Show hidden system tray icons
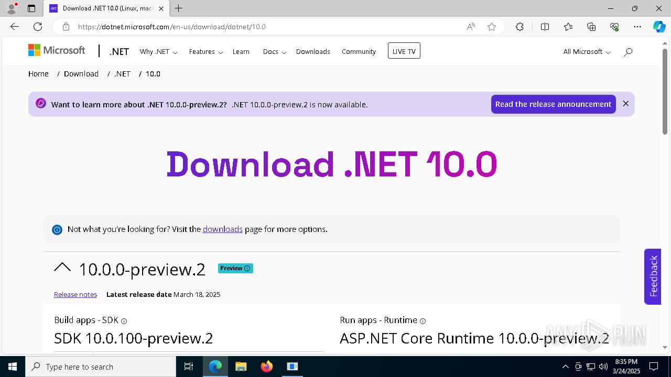The height and width of the screenshot is (377, 671). pos(565,367)
